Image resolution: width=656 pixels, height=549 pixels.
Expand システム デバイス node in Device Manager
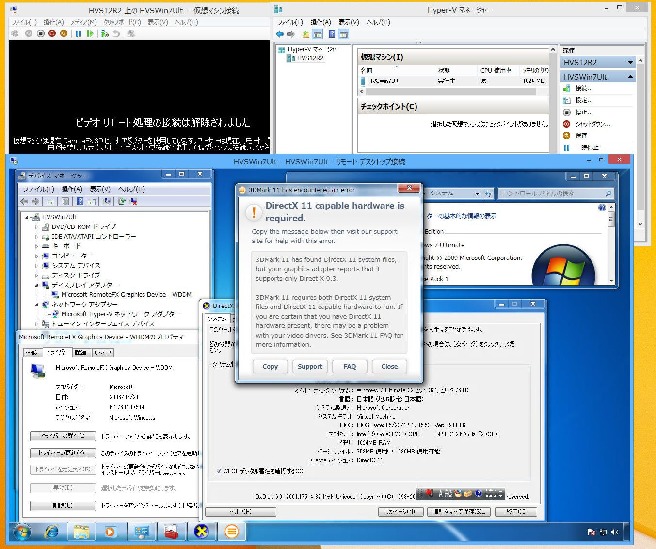click(36, 266)
